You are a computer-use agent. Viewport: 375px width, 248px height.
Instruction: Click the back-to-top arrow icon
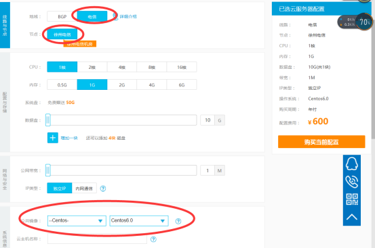352,217
